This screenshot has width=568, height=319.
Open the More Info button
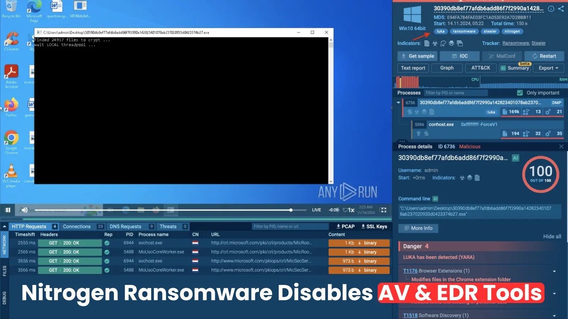click(418, 228)
